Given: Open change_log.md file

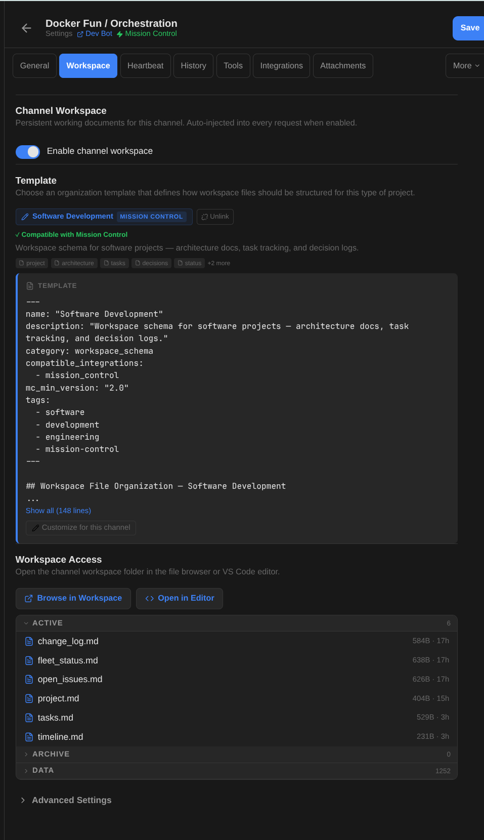Looking at the screenshot, I should (x=236, y=641).
